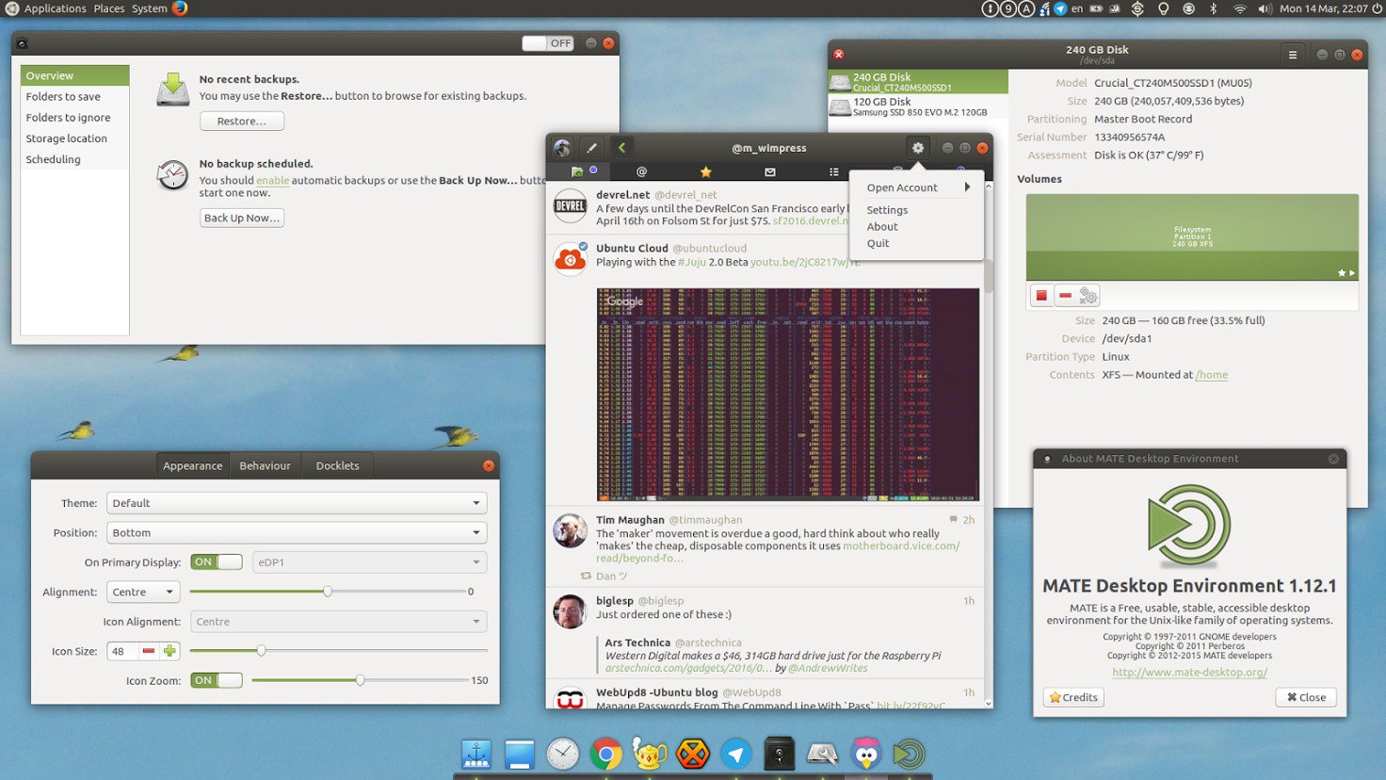Launch the orange hexagon X app in dock
The height and width of the screenshot is (780, 1386).
(693, 754)
